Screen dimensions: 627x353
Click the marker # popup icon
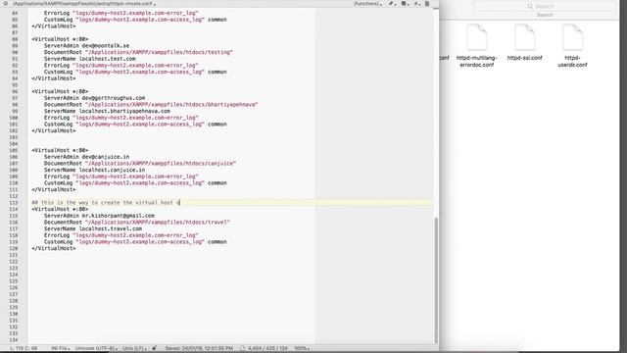pyautogui.click(x=416, y=4)
